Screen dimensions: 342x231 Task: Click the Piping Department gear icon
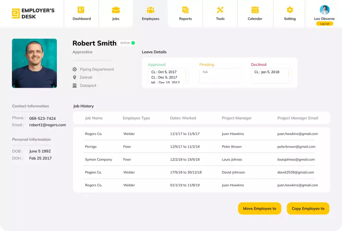(x=75, y=69)
